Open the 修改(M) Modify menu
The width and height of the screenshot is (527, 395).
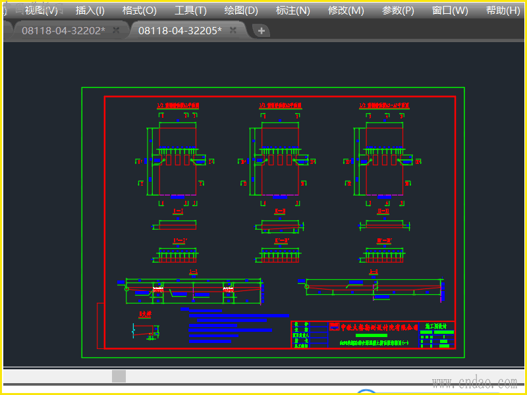pos(346,11)
